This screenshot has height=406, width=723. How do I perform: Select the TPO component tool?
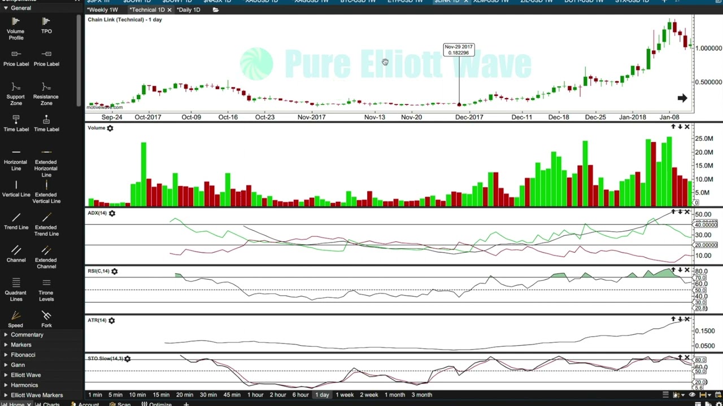click(46, 25)
